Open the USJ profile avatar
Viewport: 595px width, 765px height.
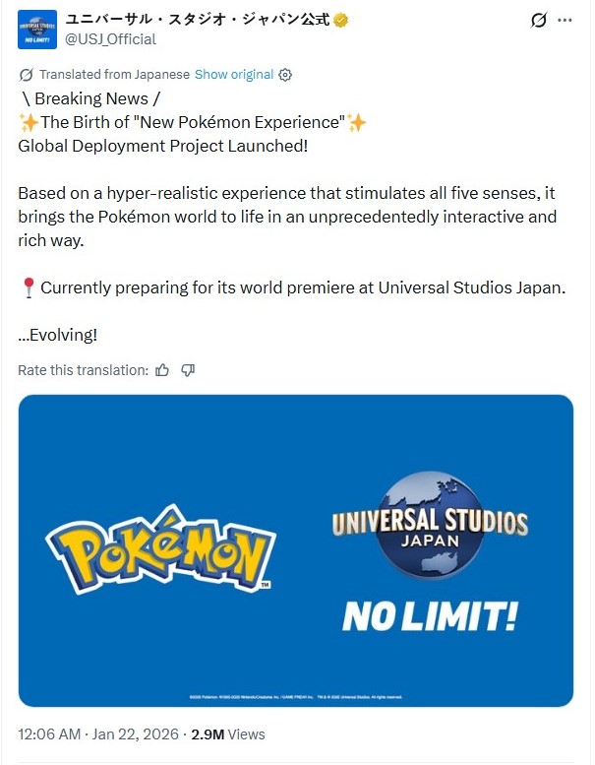37,30
